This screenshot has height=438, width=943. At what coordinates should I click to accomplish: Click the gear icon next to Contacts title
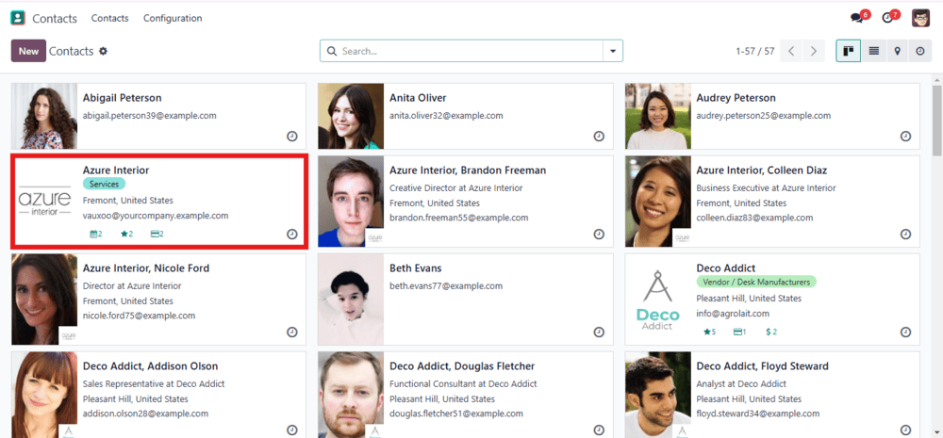pos(103,51)
